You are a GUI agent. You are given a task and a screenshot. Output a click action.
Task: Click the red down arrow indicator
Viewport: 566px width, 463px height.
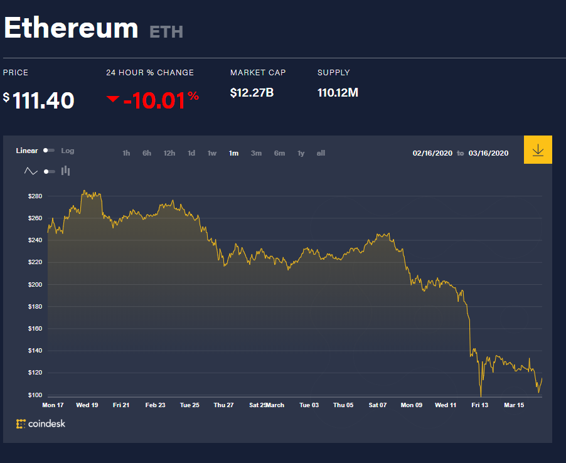(x=113, y=99)
